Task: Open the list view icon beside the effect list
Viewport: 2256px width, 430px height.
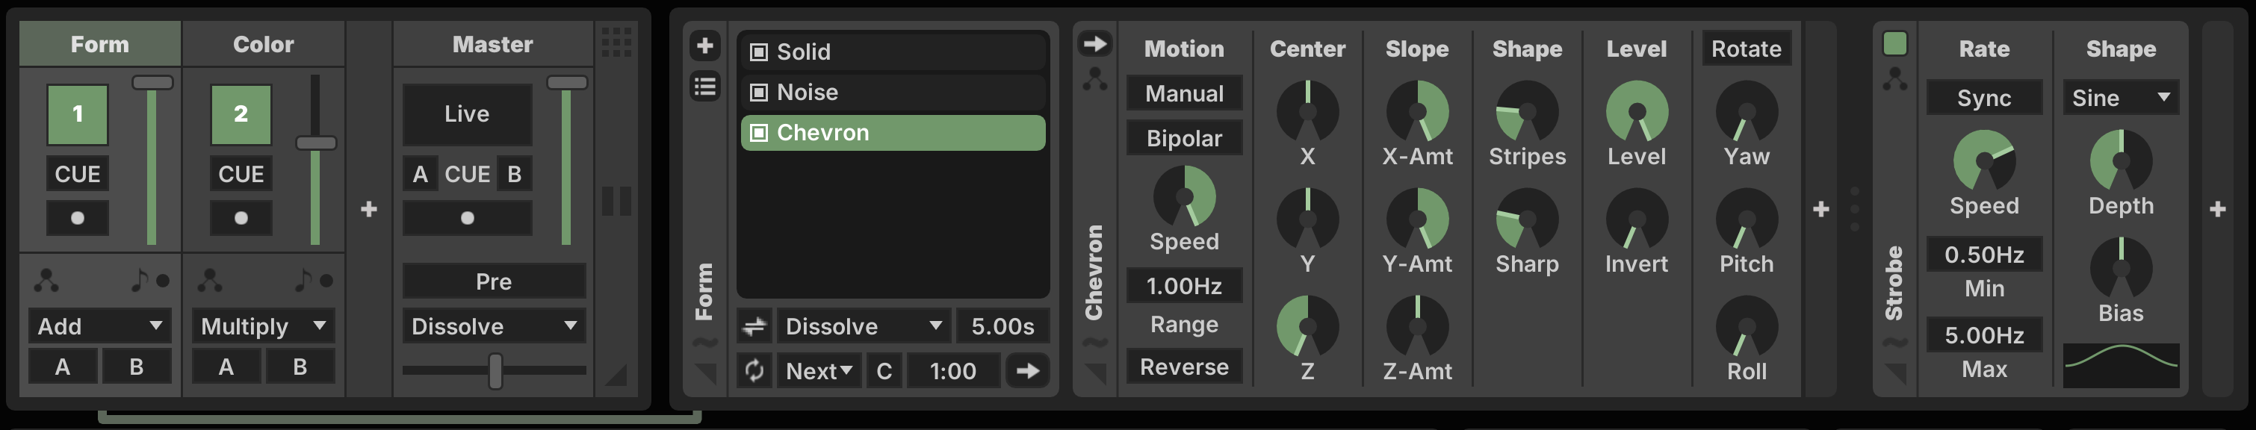Action: 704,87
